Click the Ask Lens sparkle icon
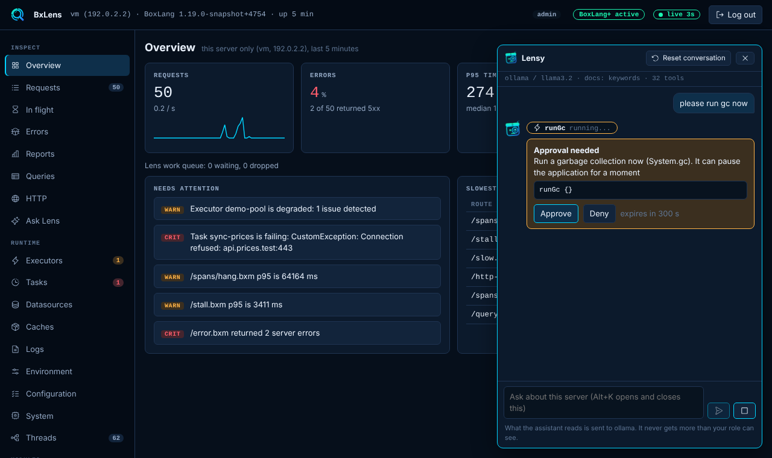 coord(16,221)
